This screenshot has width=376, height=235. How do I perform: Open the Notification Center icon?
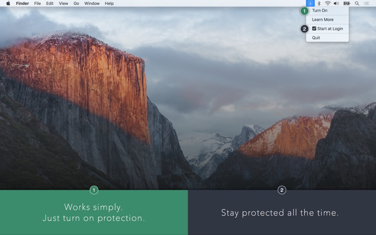point(367,3)
